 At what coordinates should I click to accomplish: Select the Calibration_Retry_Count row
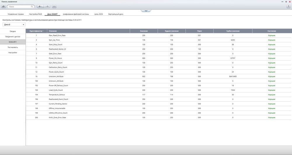click(x=158, y=67)
